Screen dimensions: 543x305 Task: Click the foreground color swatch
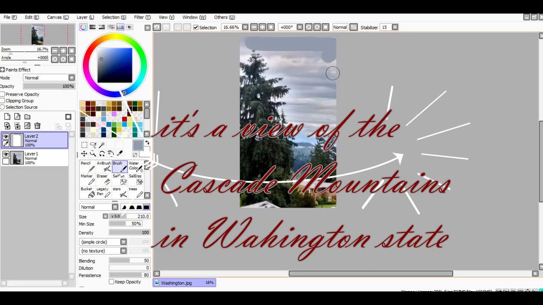138,145
